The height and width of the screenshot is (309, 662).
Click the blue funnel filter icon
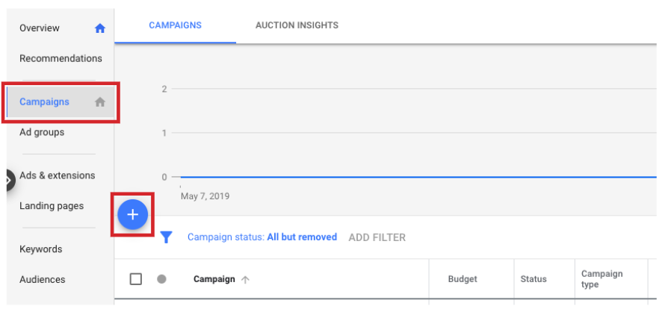tap(167, 237)
